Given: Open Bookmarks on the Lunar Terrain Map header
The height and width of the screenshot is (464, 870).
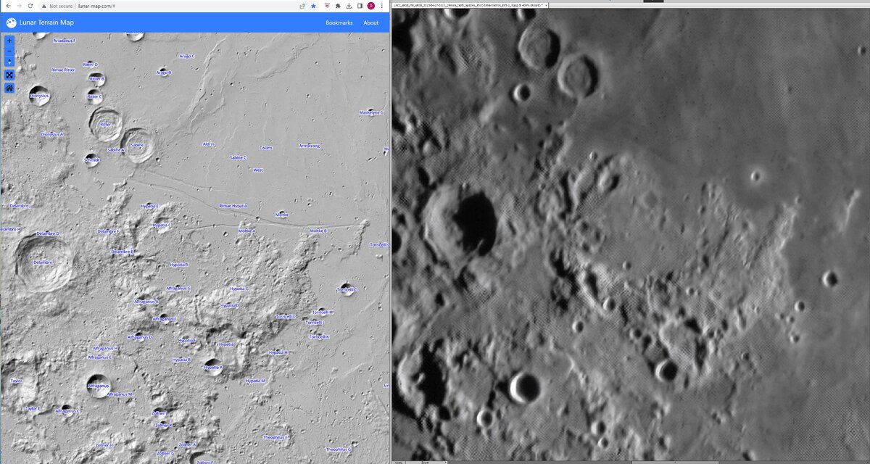Looking at the screenshot, I should (338, 22).
